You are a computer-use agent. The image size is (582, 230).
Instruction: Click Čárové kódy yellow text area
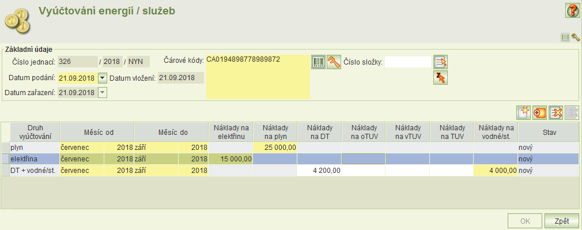pyautogui.click(x=258, y=77)
